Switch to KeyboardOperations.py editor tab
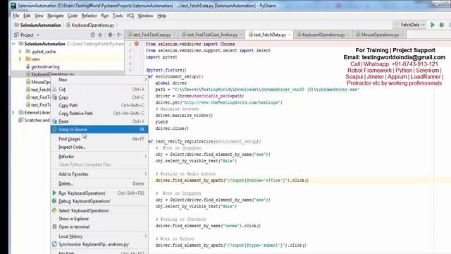 pyautogui.click(x=323, y=35)
